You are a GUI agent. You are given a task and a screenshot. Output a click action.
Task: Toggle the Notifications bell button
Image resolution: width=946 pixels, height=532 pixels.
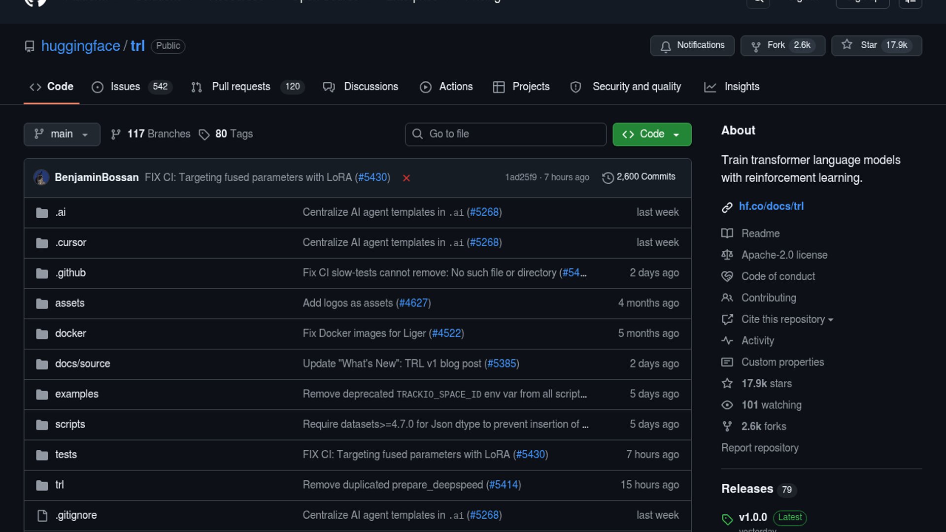(x=692, y=45)
